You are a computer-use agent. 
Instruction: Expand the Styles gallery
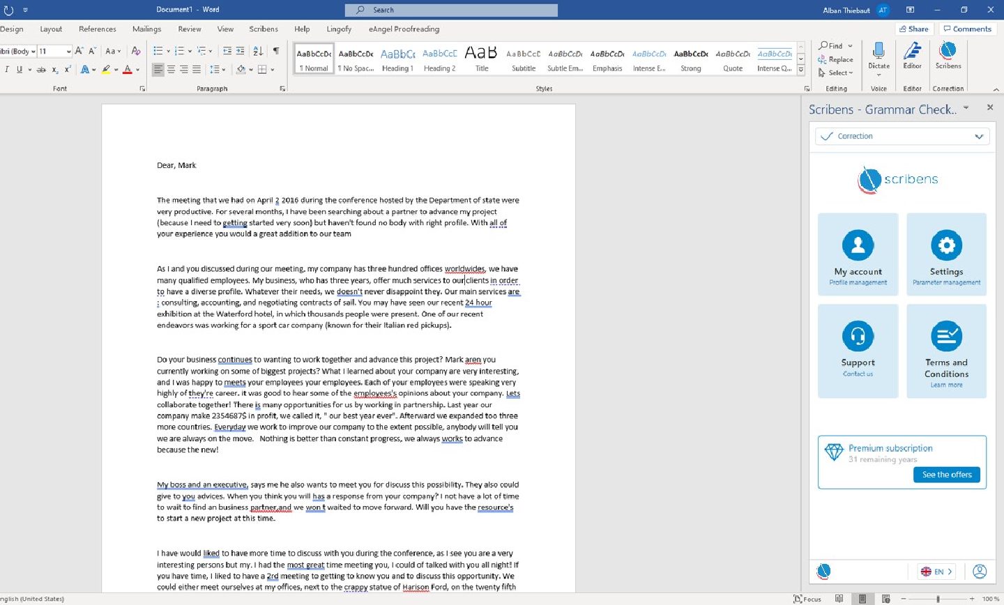(x=801, y=70)
